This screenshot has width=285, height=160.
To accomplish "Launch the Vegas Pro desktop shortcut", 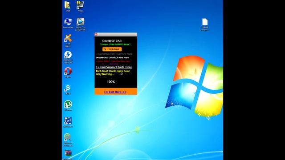I will click(x=80, y=24).
